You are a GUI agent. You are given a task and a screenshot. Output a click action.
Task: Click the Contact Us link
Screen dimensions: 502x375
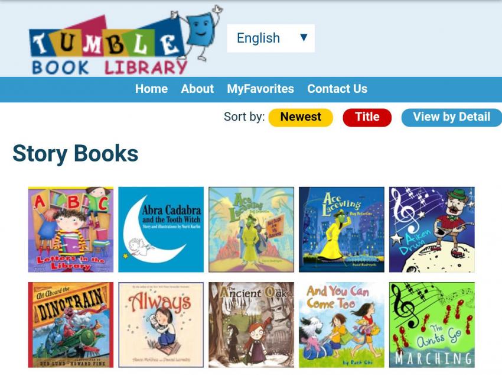tap(337, 89)
